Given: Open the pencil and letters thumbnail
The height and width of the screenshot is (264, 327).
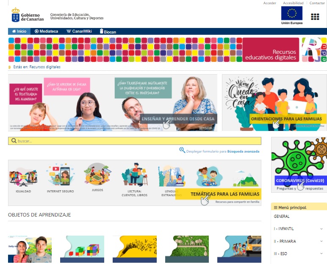Looking at the screenshot, I should pos(135,249).
